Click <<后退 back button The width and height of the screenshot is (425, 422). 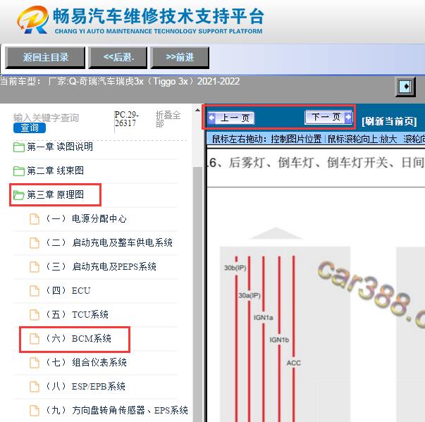118,58
